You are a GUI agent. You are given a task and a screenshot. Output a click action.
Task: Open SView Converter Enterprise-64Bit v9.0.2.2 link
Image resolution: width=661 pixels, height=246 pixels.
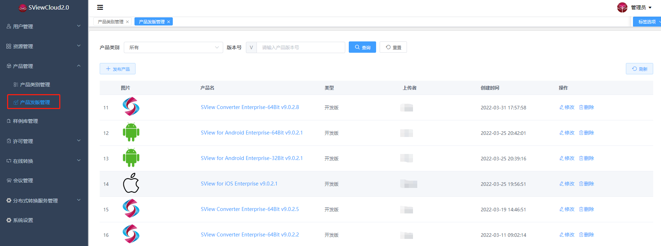point(250,235)
